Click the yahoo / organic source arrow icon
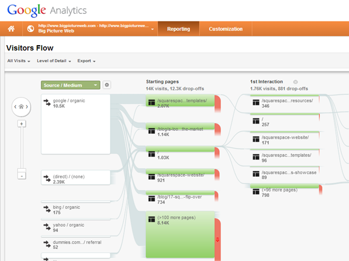Viewport: 349px width, 261px height. (x=47, y=227)
